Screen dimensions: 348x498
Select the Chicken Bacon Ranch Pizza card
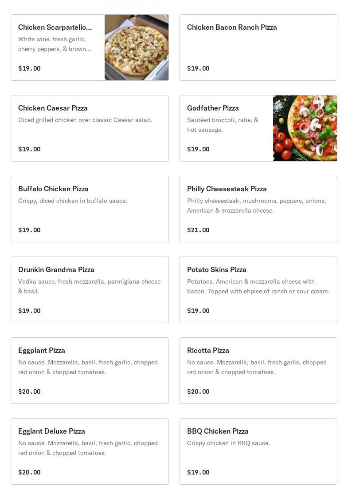[258, 47]
